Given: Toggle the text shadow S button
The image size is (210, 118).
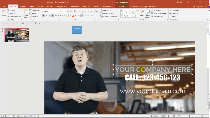Looking at the screenshot, I should (x=52, y=16).
